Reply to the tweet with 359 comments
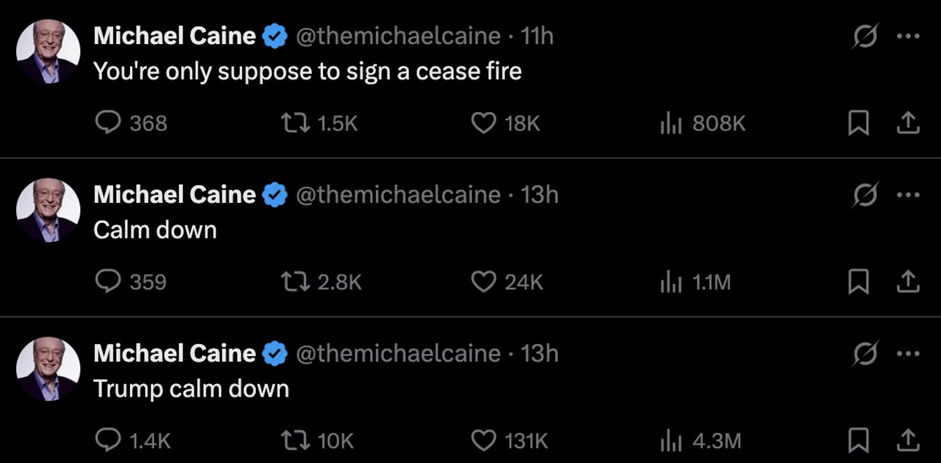This screenshot has width=941, height=463. click(x=108, y=282)
